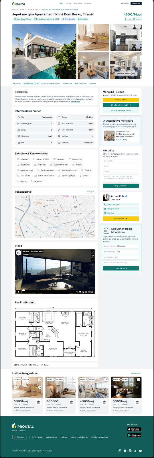Add video to watch later
154x458 pixels.
coord(92,256)
